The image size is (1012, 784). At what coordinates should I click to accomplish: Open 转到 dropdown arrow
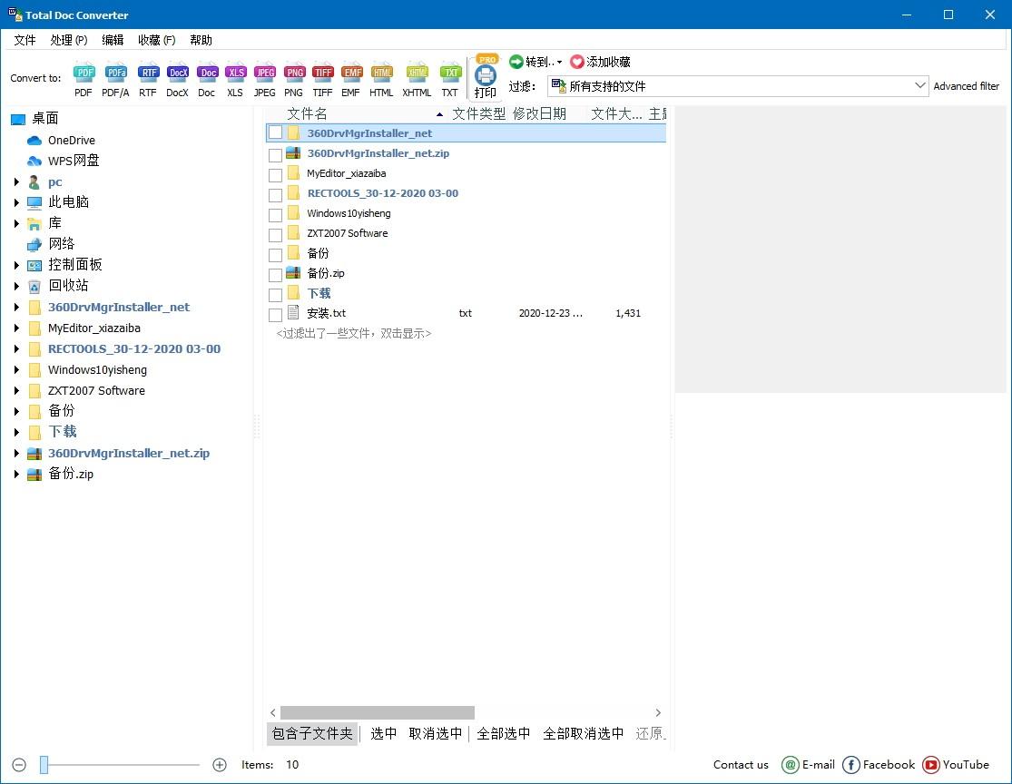pos(560,63)
